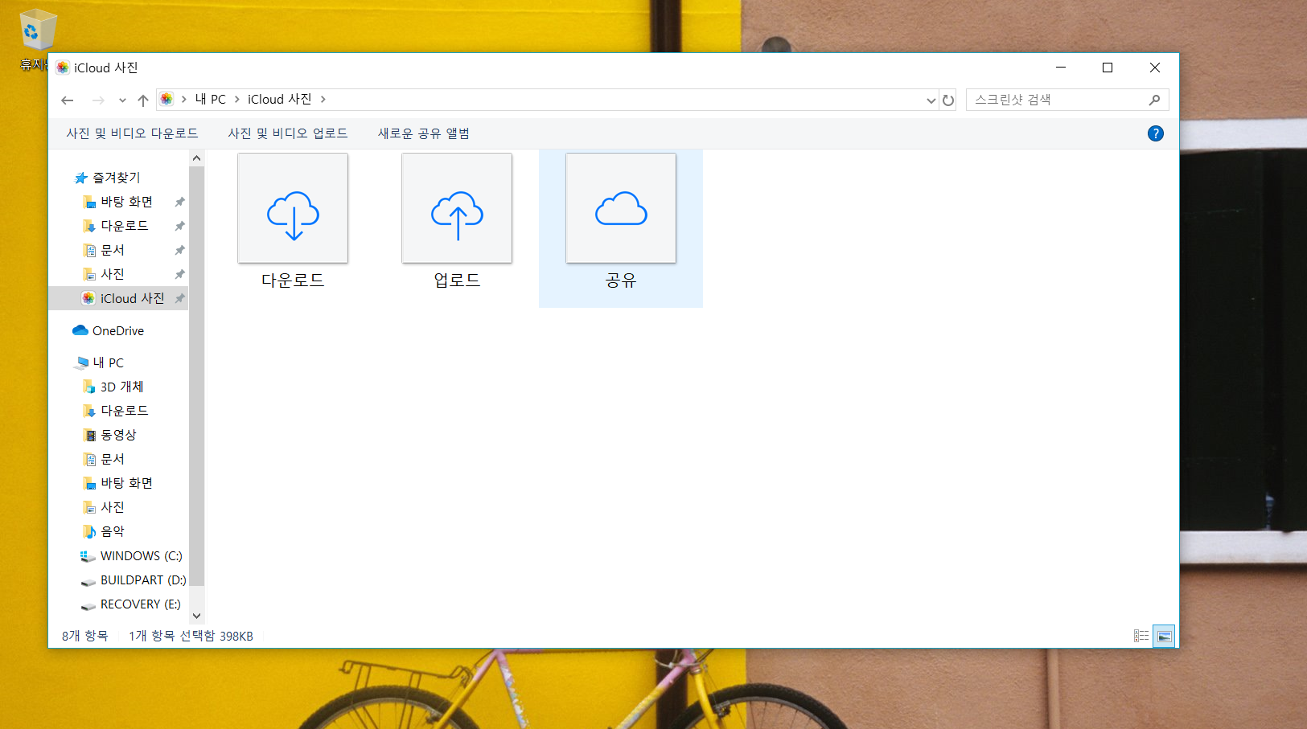Minimize the iCloud 사진 window
The height and width of the screenshot is (729, 1307).
[1061, 68]
